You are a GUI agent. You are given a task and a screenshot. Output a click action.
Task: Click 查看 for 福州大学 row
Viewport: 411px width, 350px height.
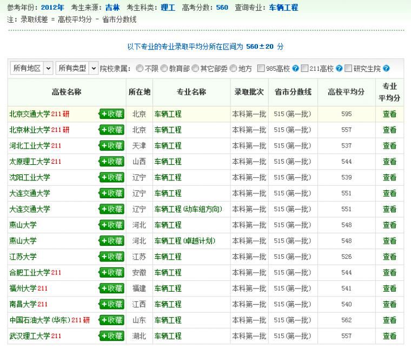(x=389, y=288)
